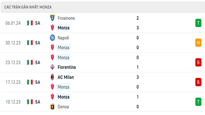This screenshot has width=205, height=115.
Task: Click the Fiorentina club crest icon
Action: click(x=53, y=67)
